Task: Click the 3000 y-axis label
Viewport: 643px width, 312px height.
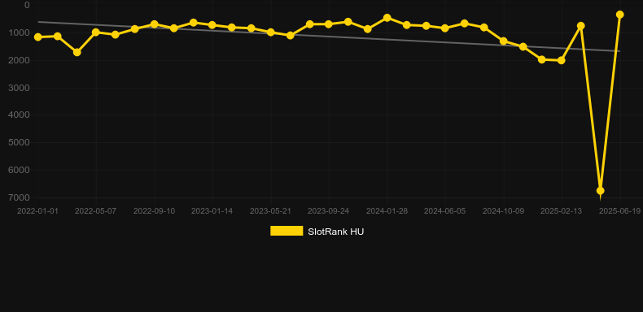Action: click(20, 88)
